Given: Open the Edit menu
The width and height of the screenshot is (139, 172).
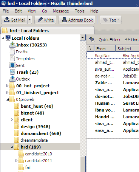Looking at the screenshot, I should coord(18,11).
